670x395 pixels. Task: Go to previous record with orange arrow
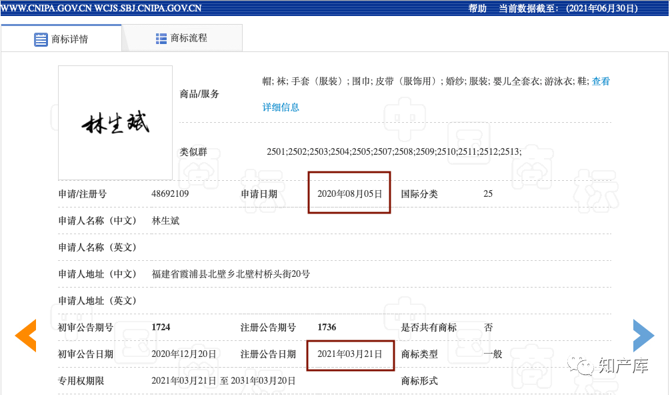[25, 336]
